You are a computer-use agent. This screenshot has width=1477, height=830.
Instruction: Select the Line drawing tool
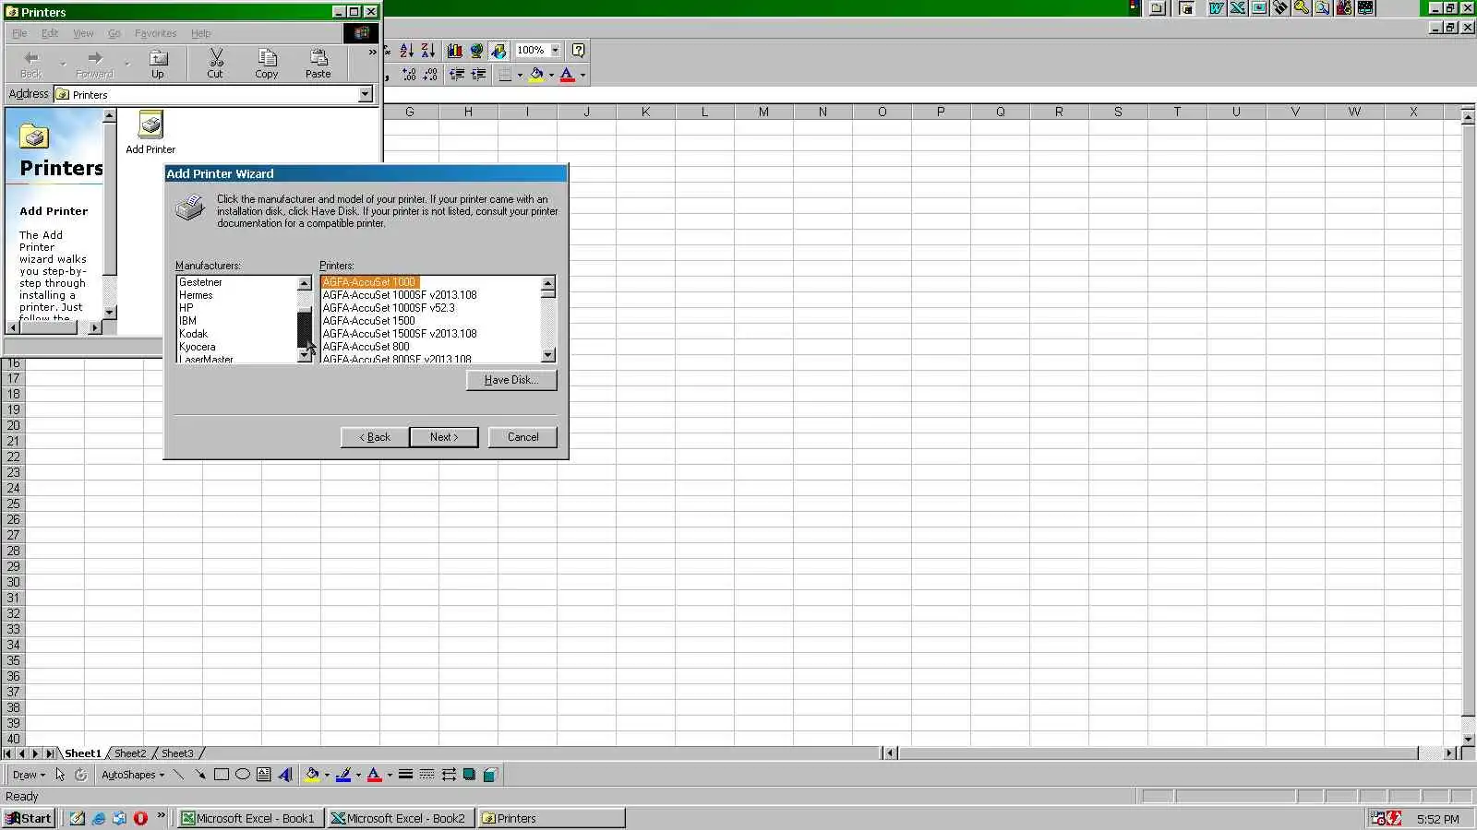(x=178, y=775)
